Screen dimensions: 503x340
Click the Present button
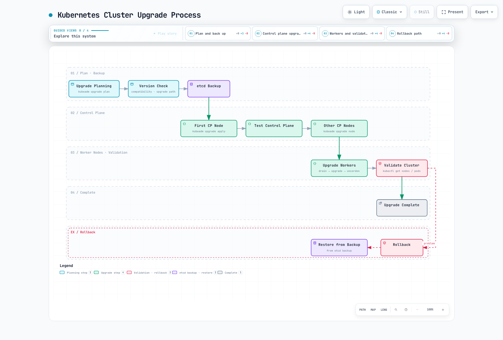[452, 12]
